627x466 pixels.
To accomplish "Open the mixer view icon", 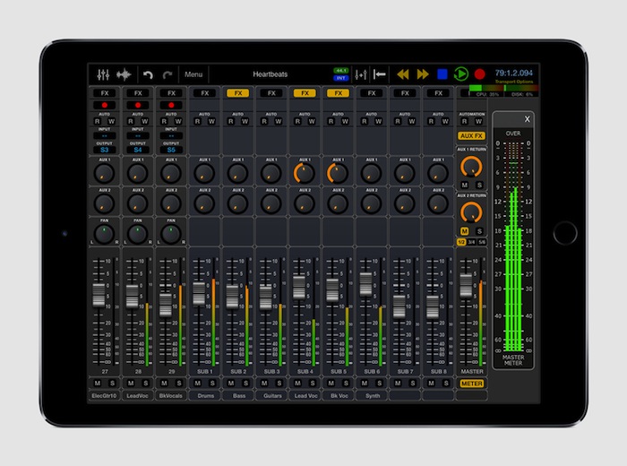I will click(x=103, y=74).
